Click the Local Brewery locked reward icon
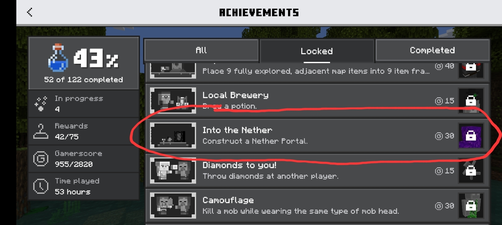 pyautogui.click(x=471, y=101)
